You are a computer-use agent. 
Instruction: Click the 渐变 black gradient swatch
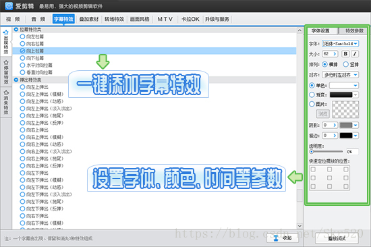(341, 94)
